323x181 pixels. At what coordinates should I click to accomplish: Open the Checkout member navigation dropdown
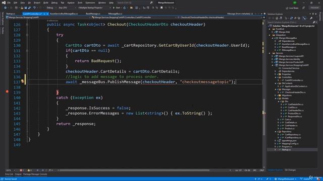pos(220,18)
